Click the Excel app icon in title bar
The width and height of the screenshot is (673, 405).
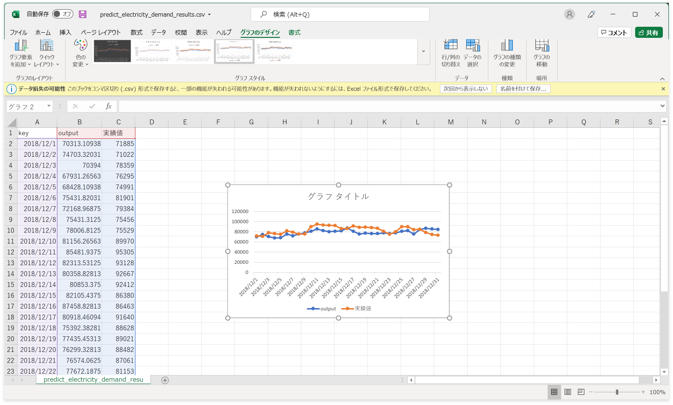coord(15,14)
